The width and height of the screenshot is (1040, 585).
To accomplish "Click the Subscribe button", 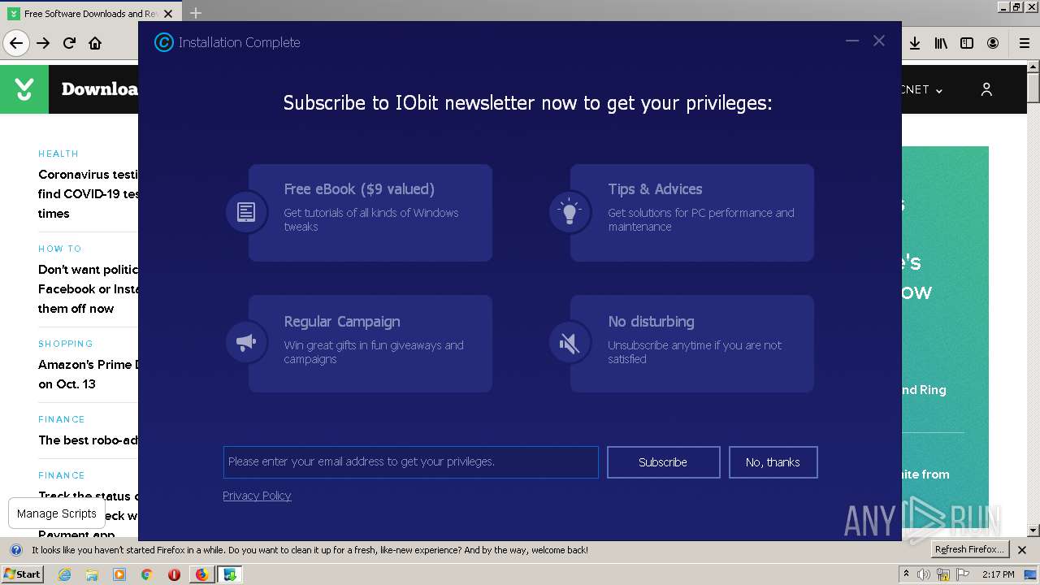I will point(663,462).
